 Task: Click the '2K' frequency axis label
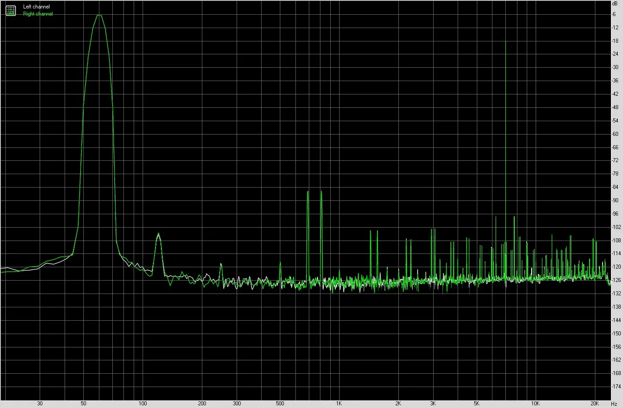(x=398, y=404)
